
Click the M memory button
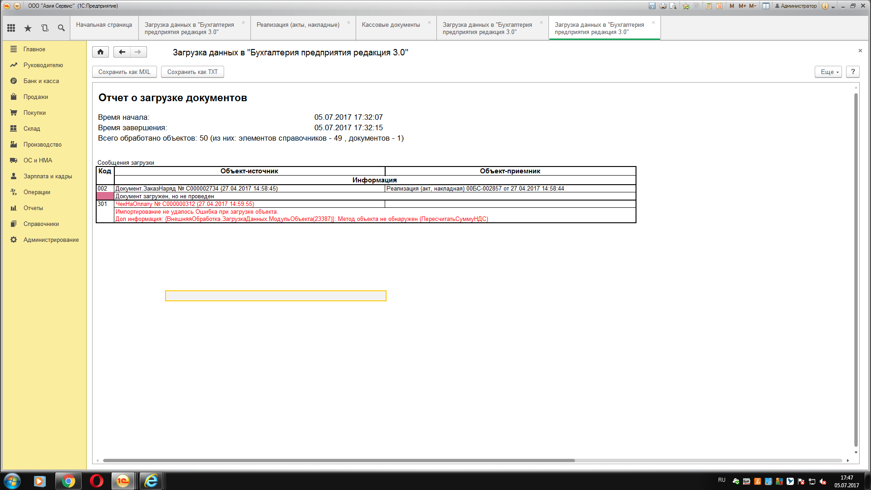coord(732,6)
